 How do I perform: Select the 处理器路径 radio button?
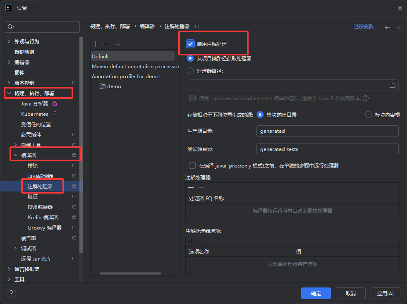point(190,71)
